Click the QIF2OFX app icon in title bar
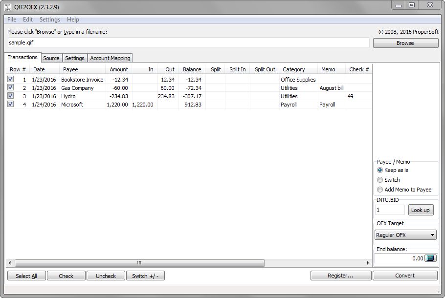The image size is (445, 298). [x=8, y=7]
